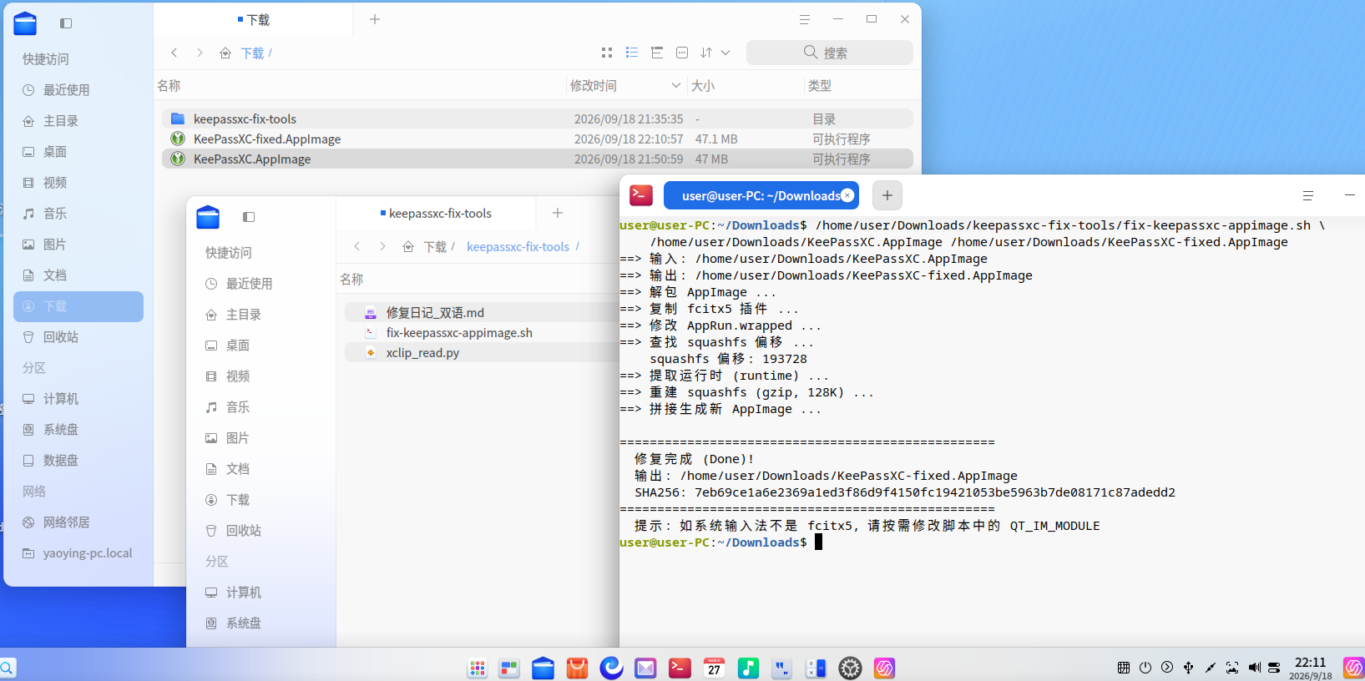Click the terminal app icon in title bar
This screenshot has width=1365, height=681.
(x=641, y=195)
